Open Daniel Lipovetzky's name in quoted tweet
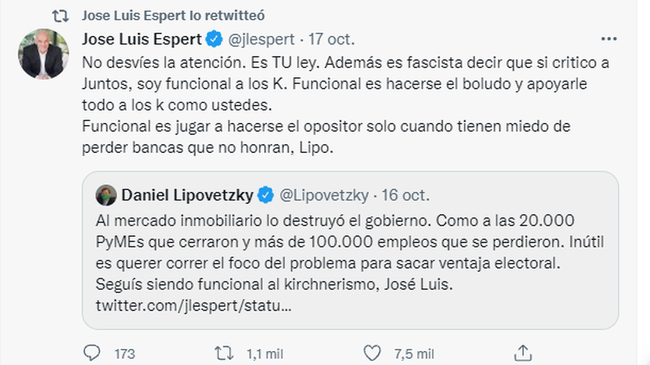Image resolution: width=650 pixels, height=365 pixels. 187,195
